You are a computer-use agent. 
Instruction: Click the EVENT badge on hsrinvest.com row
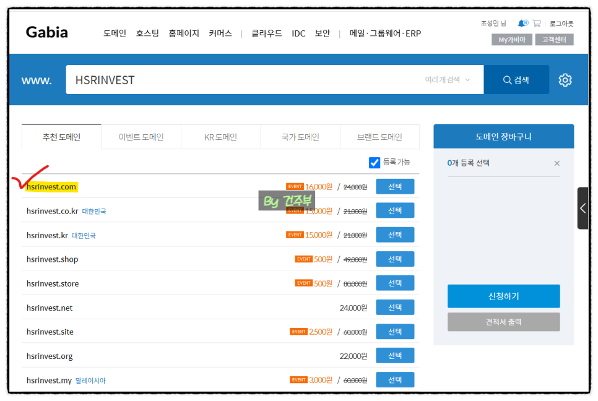click(x=295, y=186)
